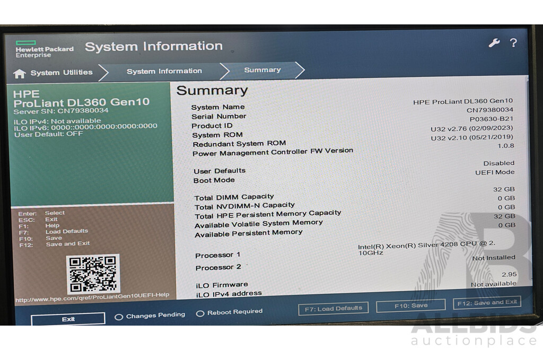Screen dimensions: 543x350
Task: Click the Exit button
Action: coord(68,319)
